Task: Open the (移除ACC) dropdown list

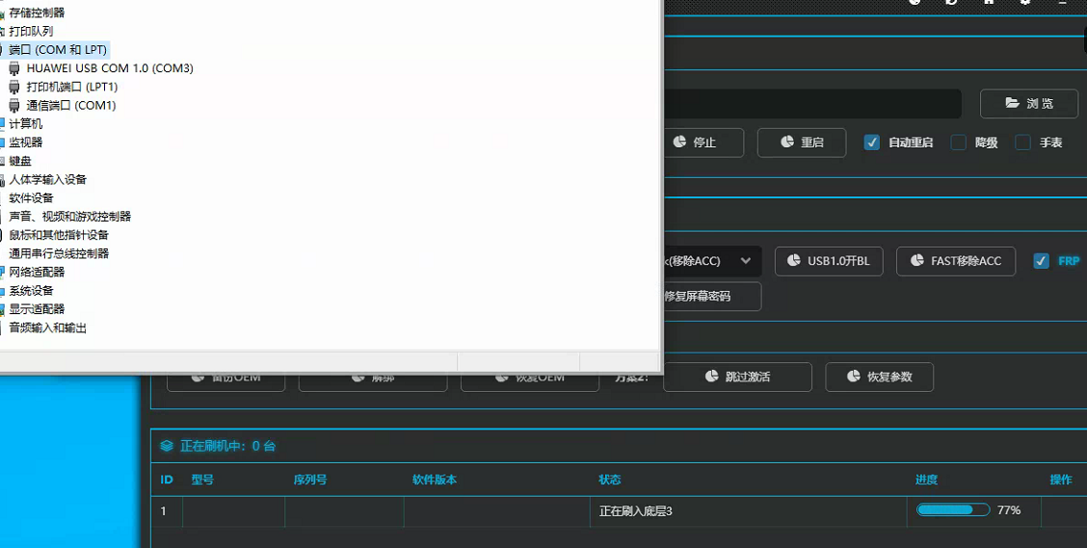Action: click(711, 261)
